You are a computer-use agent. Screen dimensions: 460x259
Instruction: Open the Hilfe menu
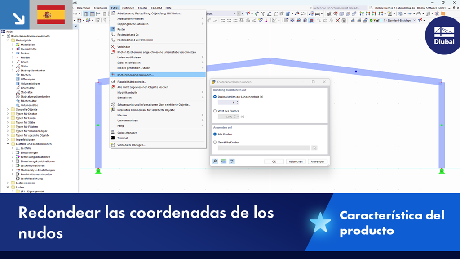[168, 8]
